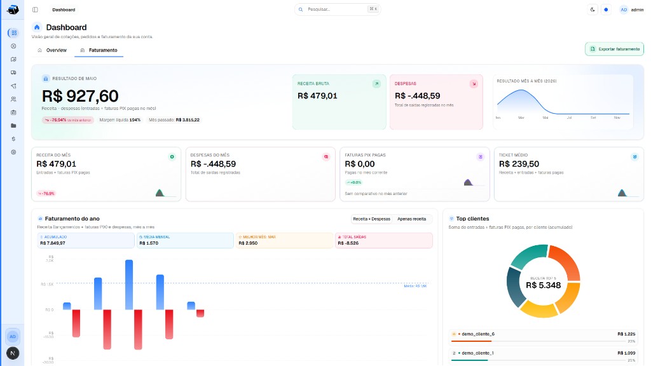Click the map icon in the sidebar
This screenshot has height=366, width=651.
coord(13,59)
